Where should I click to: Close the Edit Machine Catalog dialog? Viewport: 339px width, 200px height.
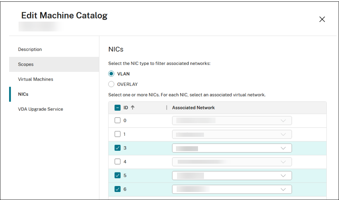322,19
